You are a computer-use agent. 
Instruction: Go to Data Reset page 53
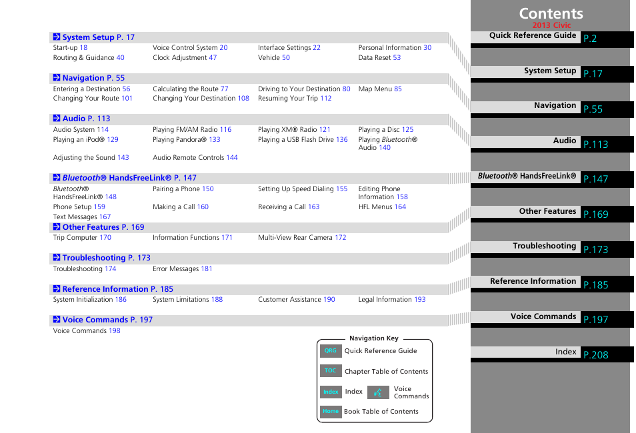pos(379,57)
